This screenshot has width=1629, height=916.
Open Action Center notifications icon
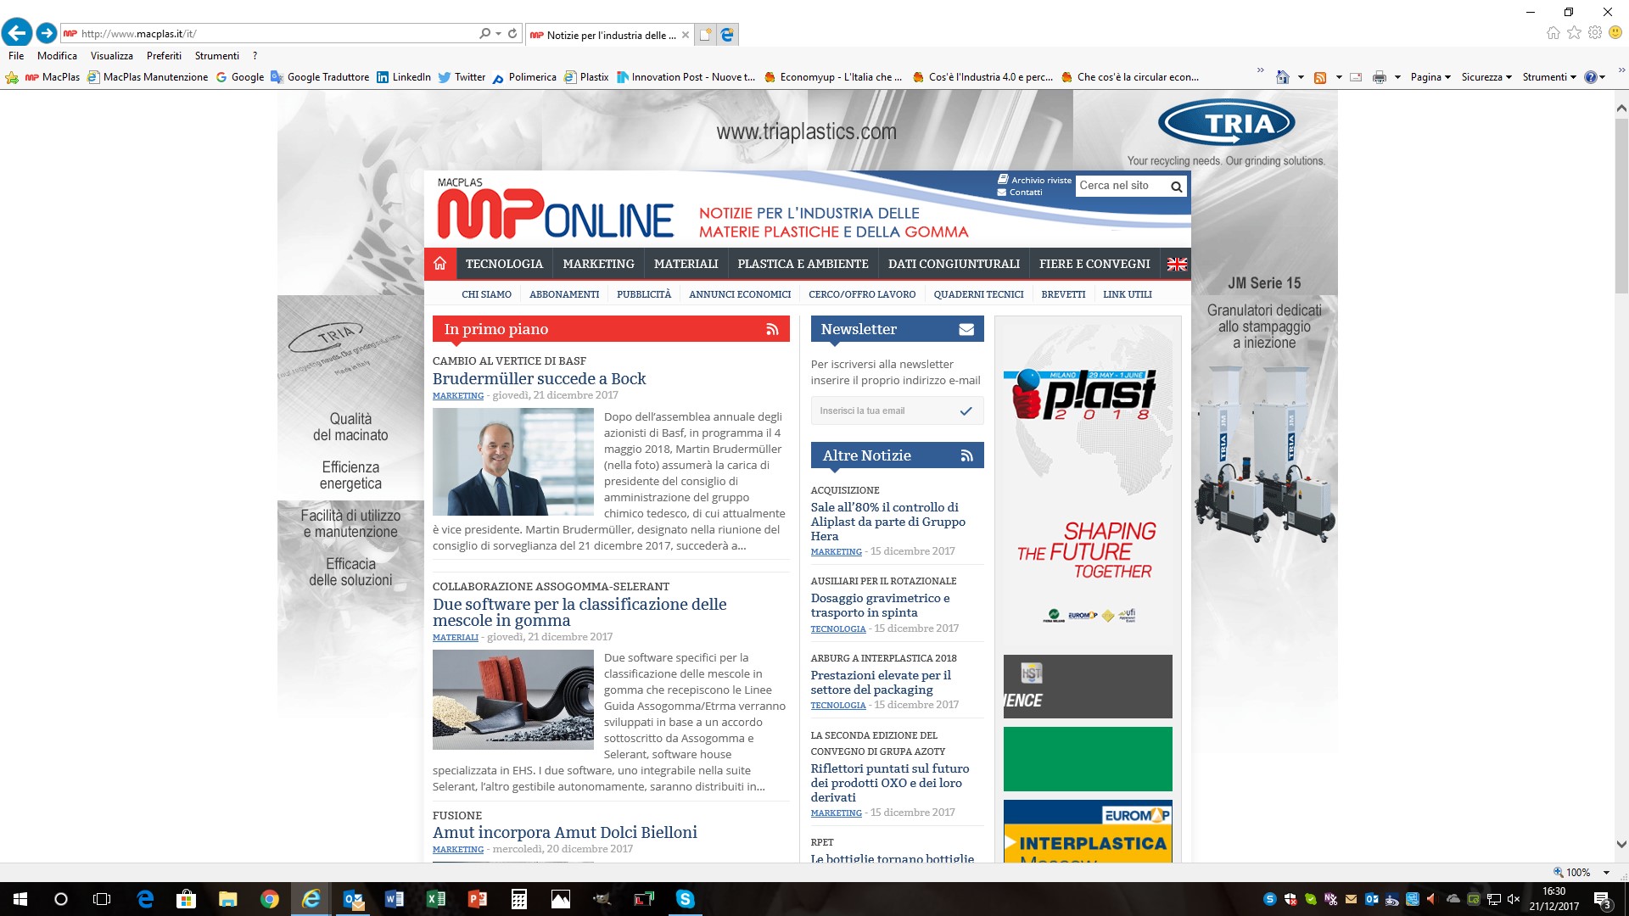(1602, 899)
